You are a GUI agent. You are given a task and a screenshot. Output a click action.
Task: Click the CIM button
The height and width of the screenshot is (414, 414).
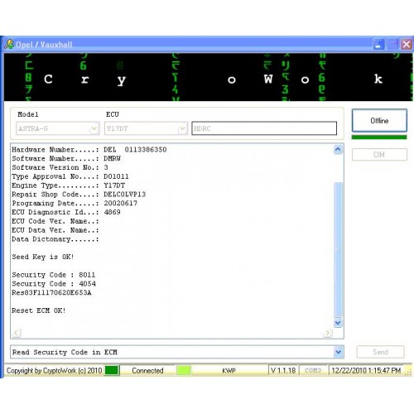click(x=379, y=155)
